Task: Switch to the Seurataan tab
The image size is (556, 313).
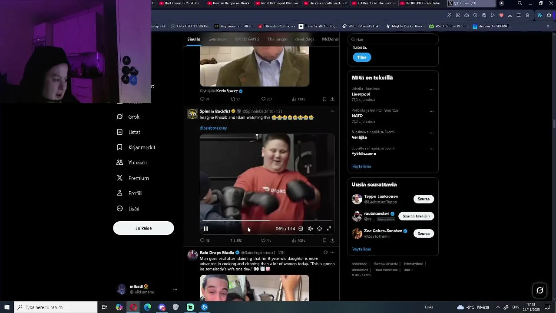Action: (218, 39)
